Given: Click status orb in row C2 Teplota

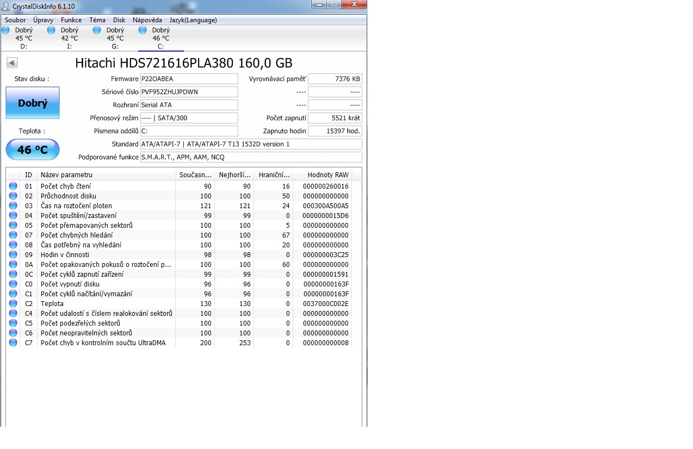Looking at the screenshot, I should (x=13, y=303).
